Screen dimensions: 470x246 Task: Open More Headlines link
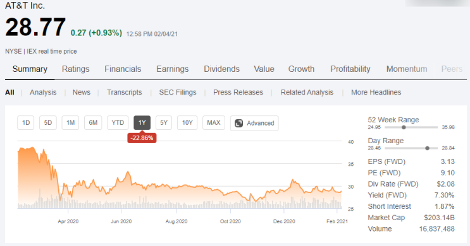coord(376,92)
